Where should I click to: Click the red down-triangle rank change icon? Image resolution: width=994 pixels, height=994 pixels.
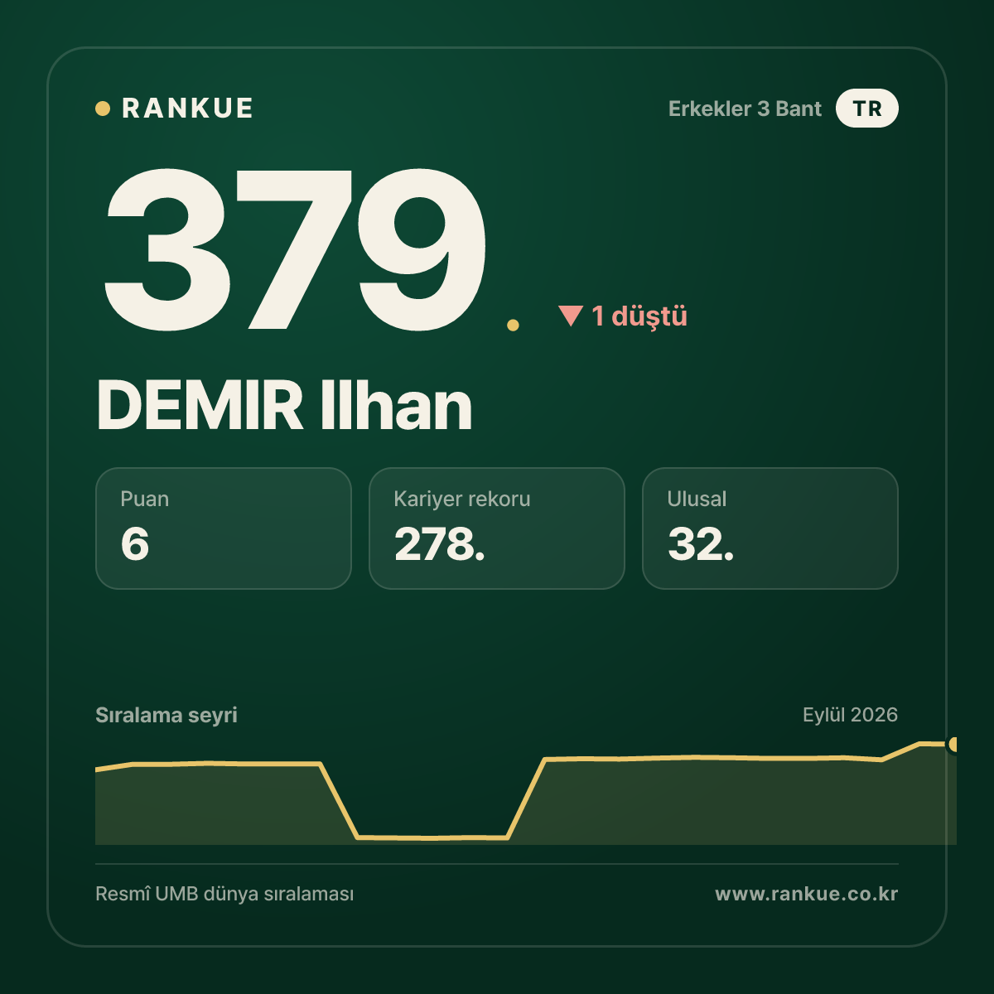click(x=571, y=316)
